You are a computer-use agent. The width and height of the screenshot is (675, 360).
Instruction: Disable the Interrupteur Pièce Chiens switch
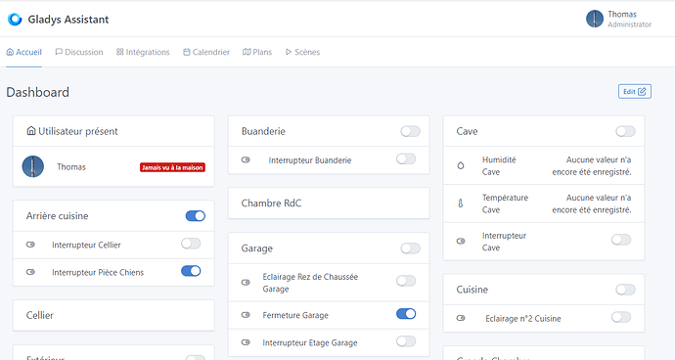(191, 271)
